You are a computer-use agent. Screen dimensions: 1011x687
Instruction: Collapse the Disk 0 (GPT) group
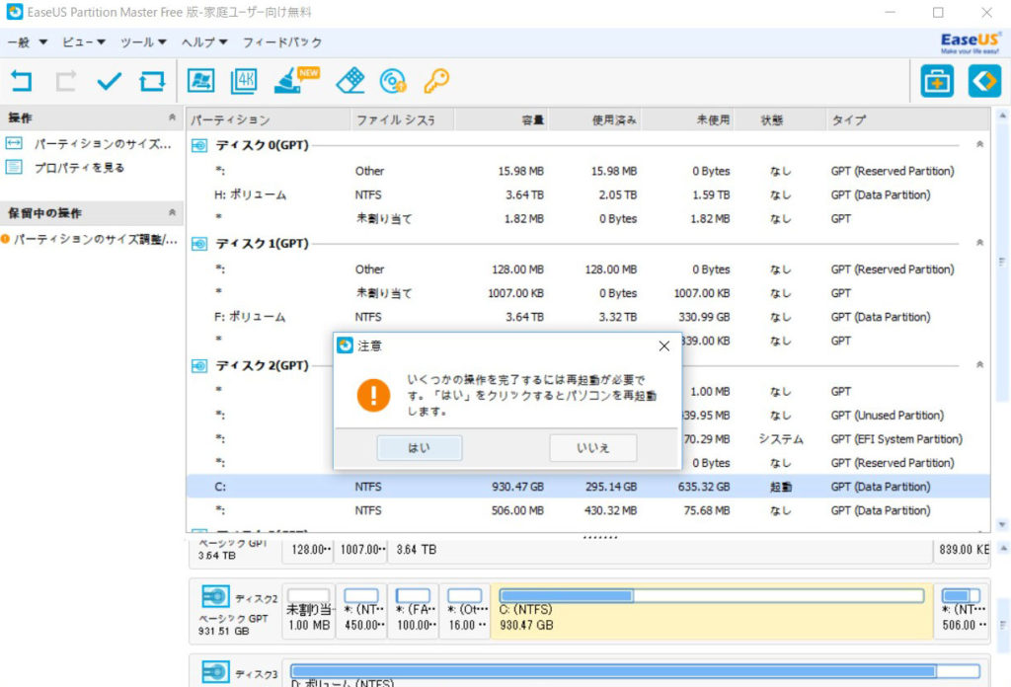point(979,144)
